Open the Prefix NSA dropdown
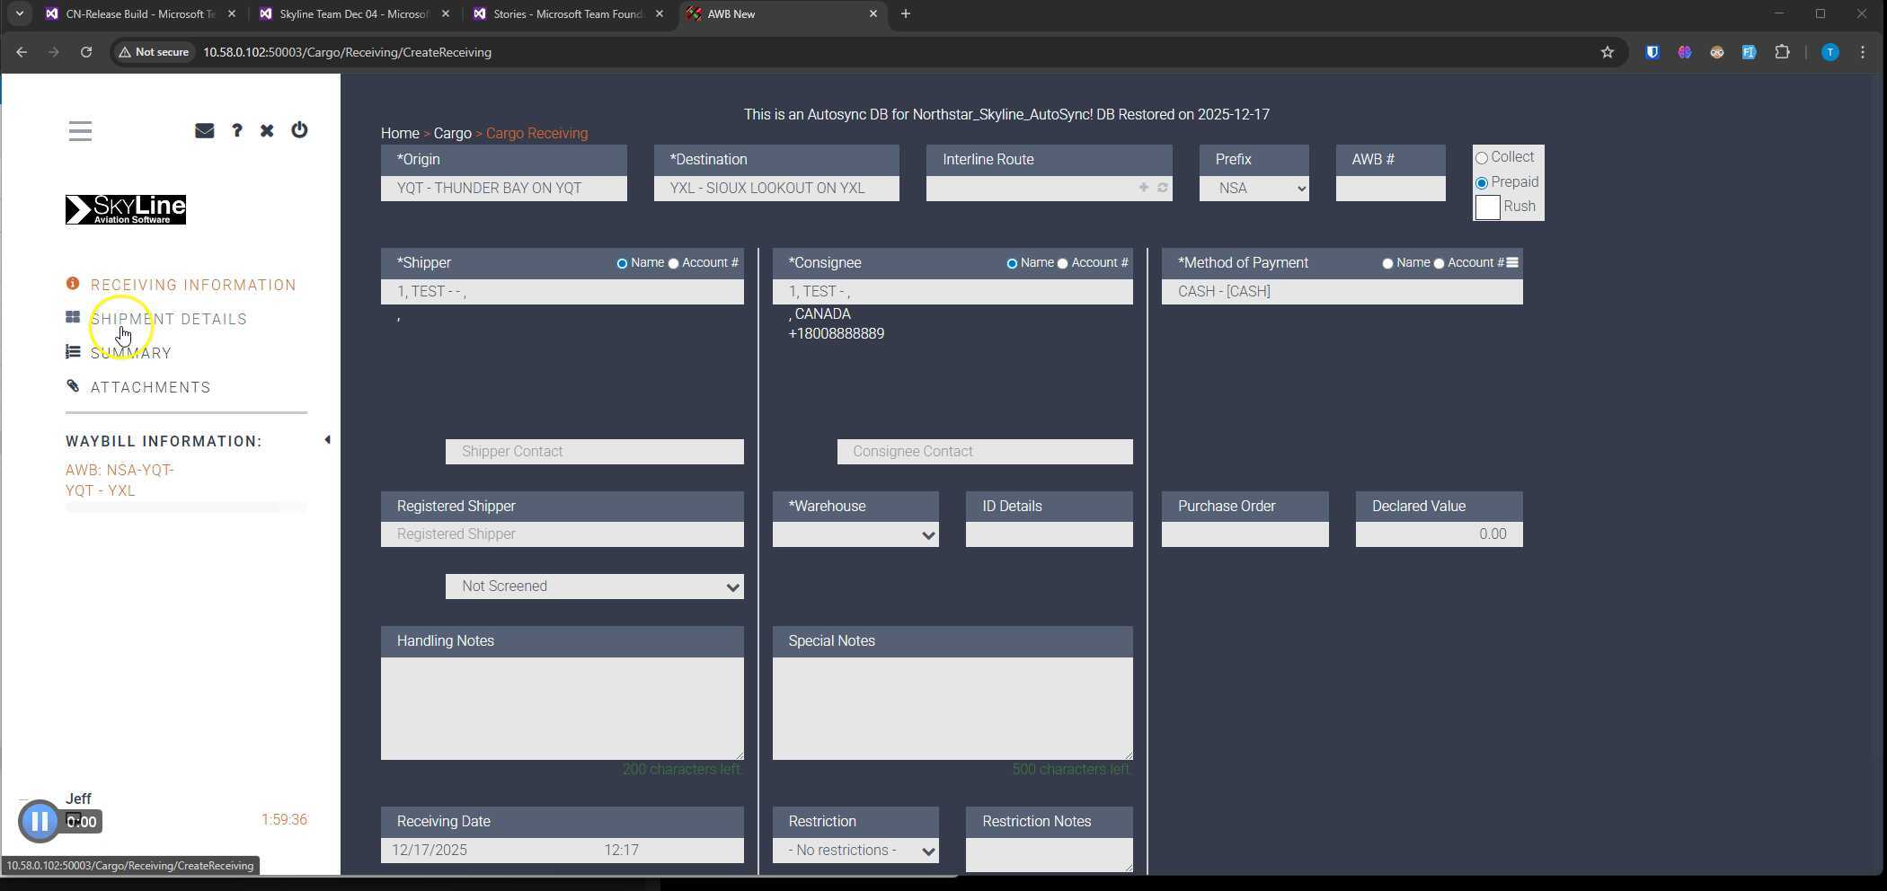The image size is (1887, 891). [x=1254, y=189]
